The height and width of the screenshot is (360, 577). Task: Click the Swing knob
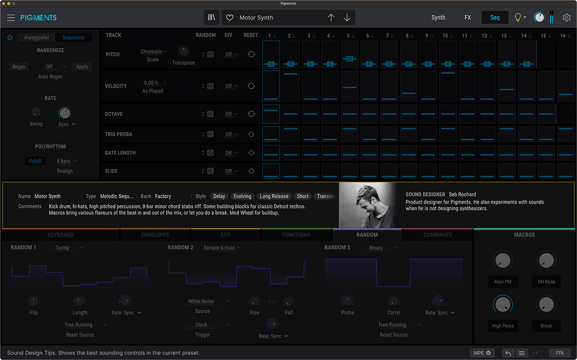(36, 113)
